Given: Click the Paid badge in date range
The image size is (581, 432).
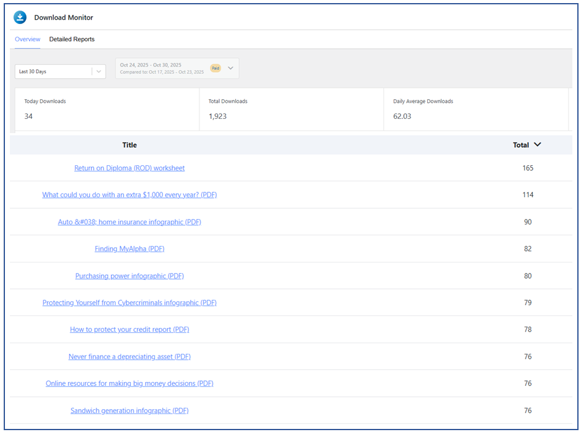Looking at the screenshot, I should [x=215, y=68].
